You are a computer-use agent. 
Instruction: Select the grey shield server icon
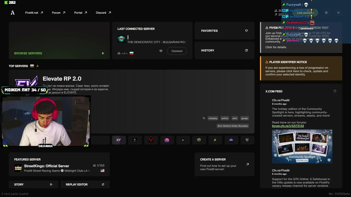point(247,140)
